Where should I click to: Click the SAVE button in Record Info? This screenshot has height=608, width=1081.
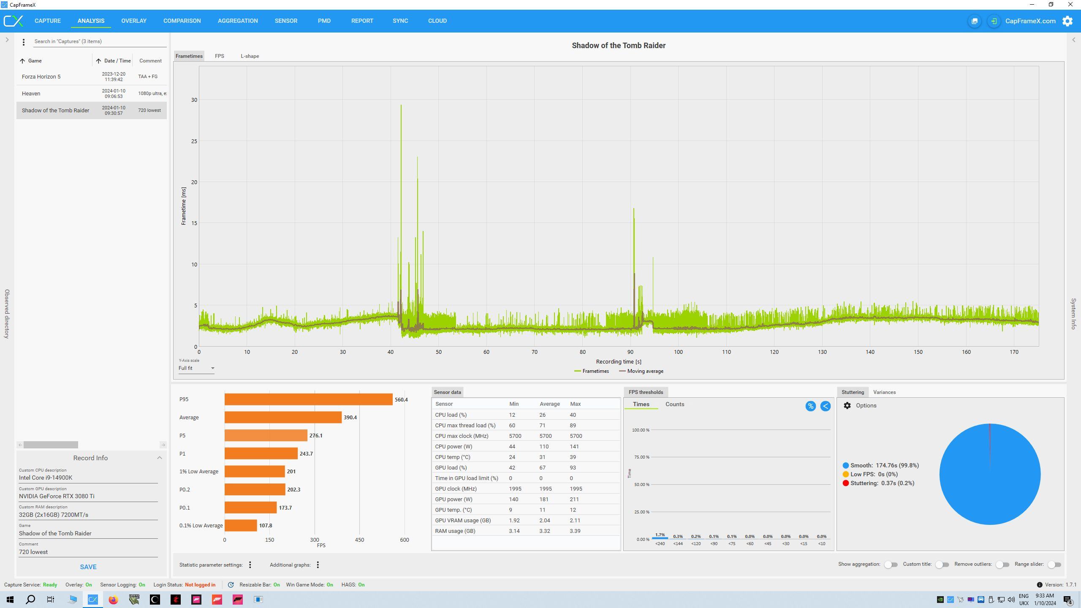pyautogui.click(x=88, y=567)
